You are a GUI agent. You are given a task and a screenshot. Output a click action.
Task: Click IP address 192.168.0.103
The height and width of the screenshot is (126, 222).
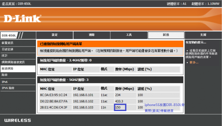[x=83, y=108]
